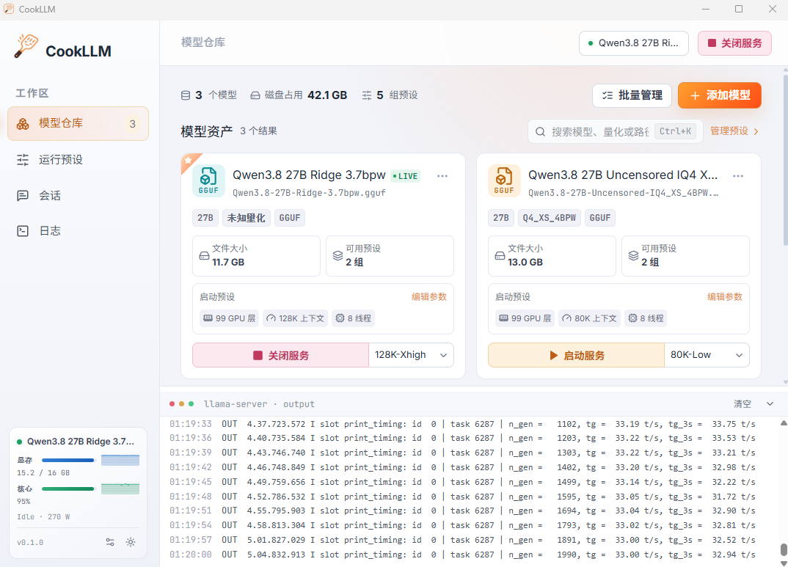This screenshot has height=567, width=788.
Task: Stop service with the Ridge card 关闭服务 button
Action: pos(280,355)
